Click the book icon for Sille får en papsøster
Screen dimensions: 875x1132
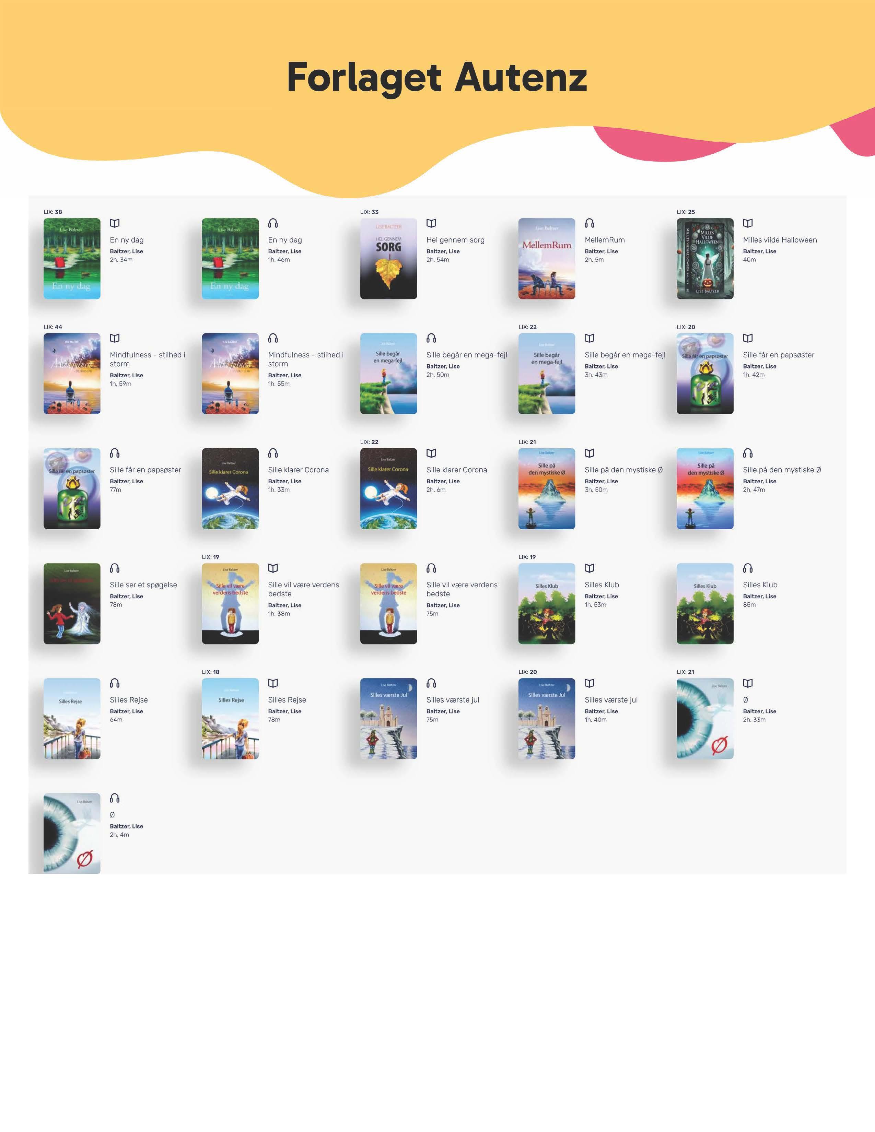(747, 339)
